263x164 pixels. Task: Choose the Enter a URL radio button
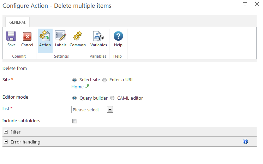(x=104, y=80)
